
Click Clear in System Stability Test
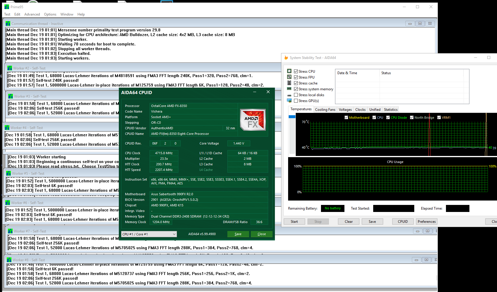349,222
